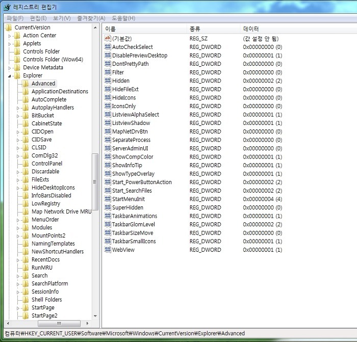357x342 pixels.
Task: Click the icon next to WebView value
Action: [108, 250]
